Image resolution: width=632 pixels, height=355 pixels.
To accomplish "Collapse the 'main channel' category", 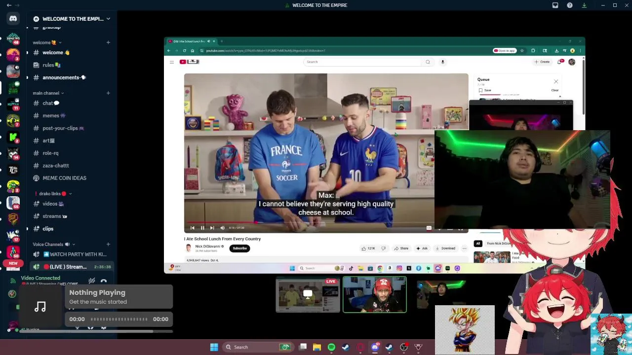I will tap(48, 93).
